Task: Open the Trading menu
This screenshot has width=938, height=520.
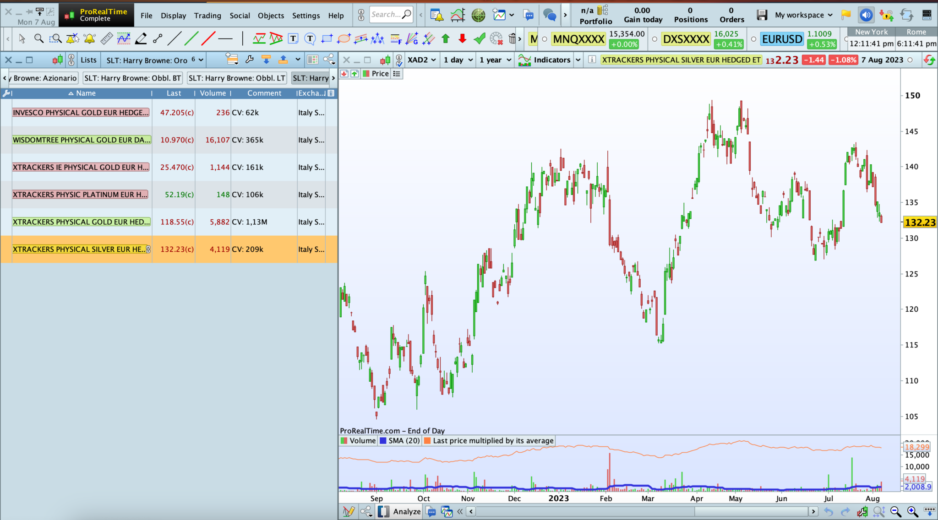Action: 207,16
